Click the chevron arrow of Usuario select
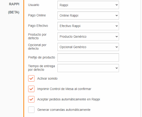Image resolution: width=142 pixels, height=117 pixels. [117, 5]
